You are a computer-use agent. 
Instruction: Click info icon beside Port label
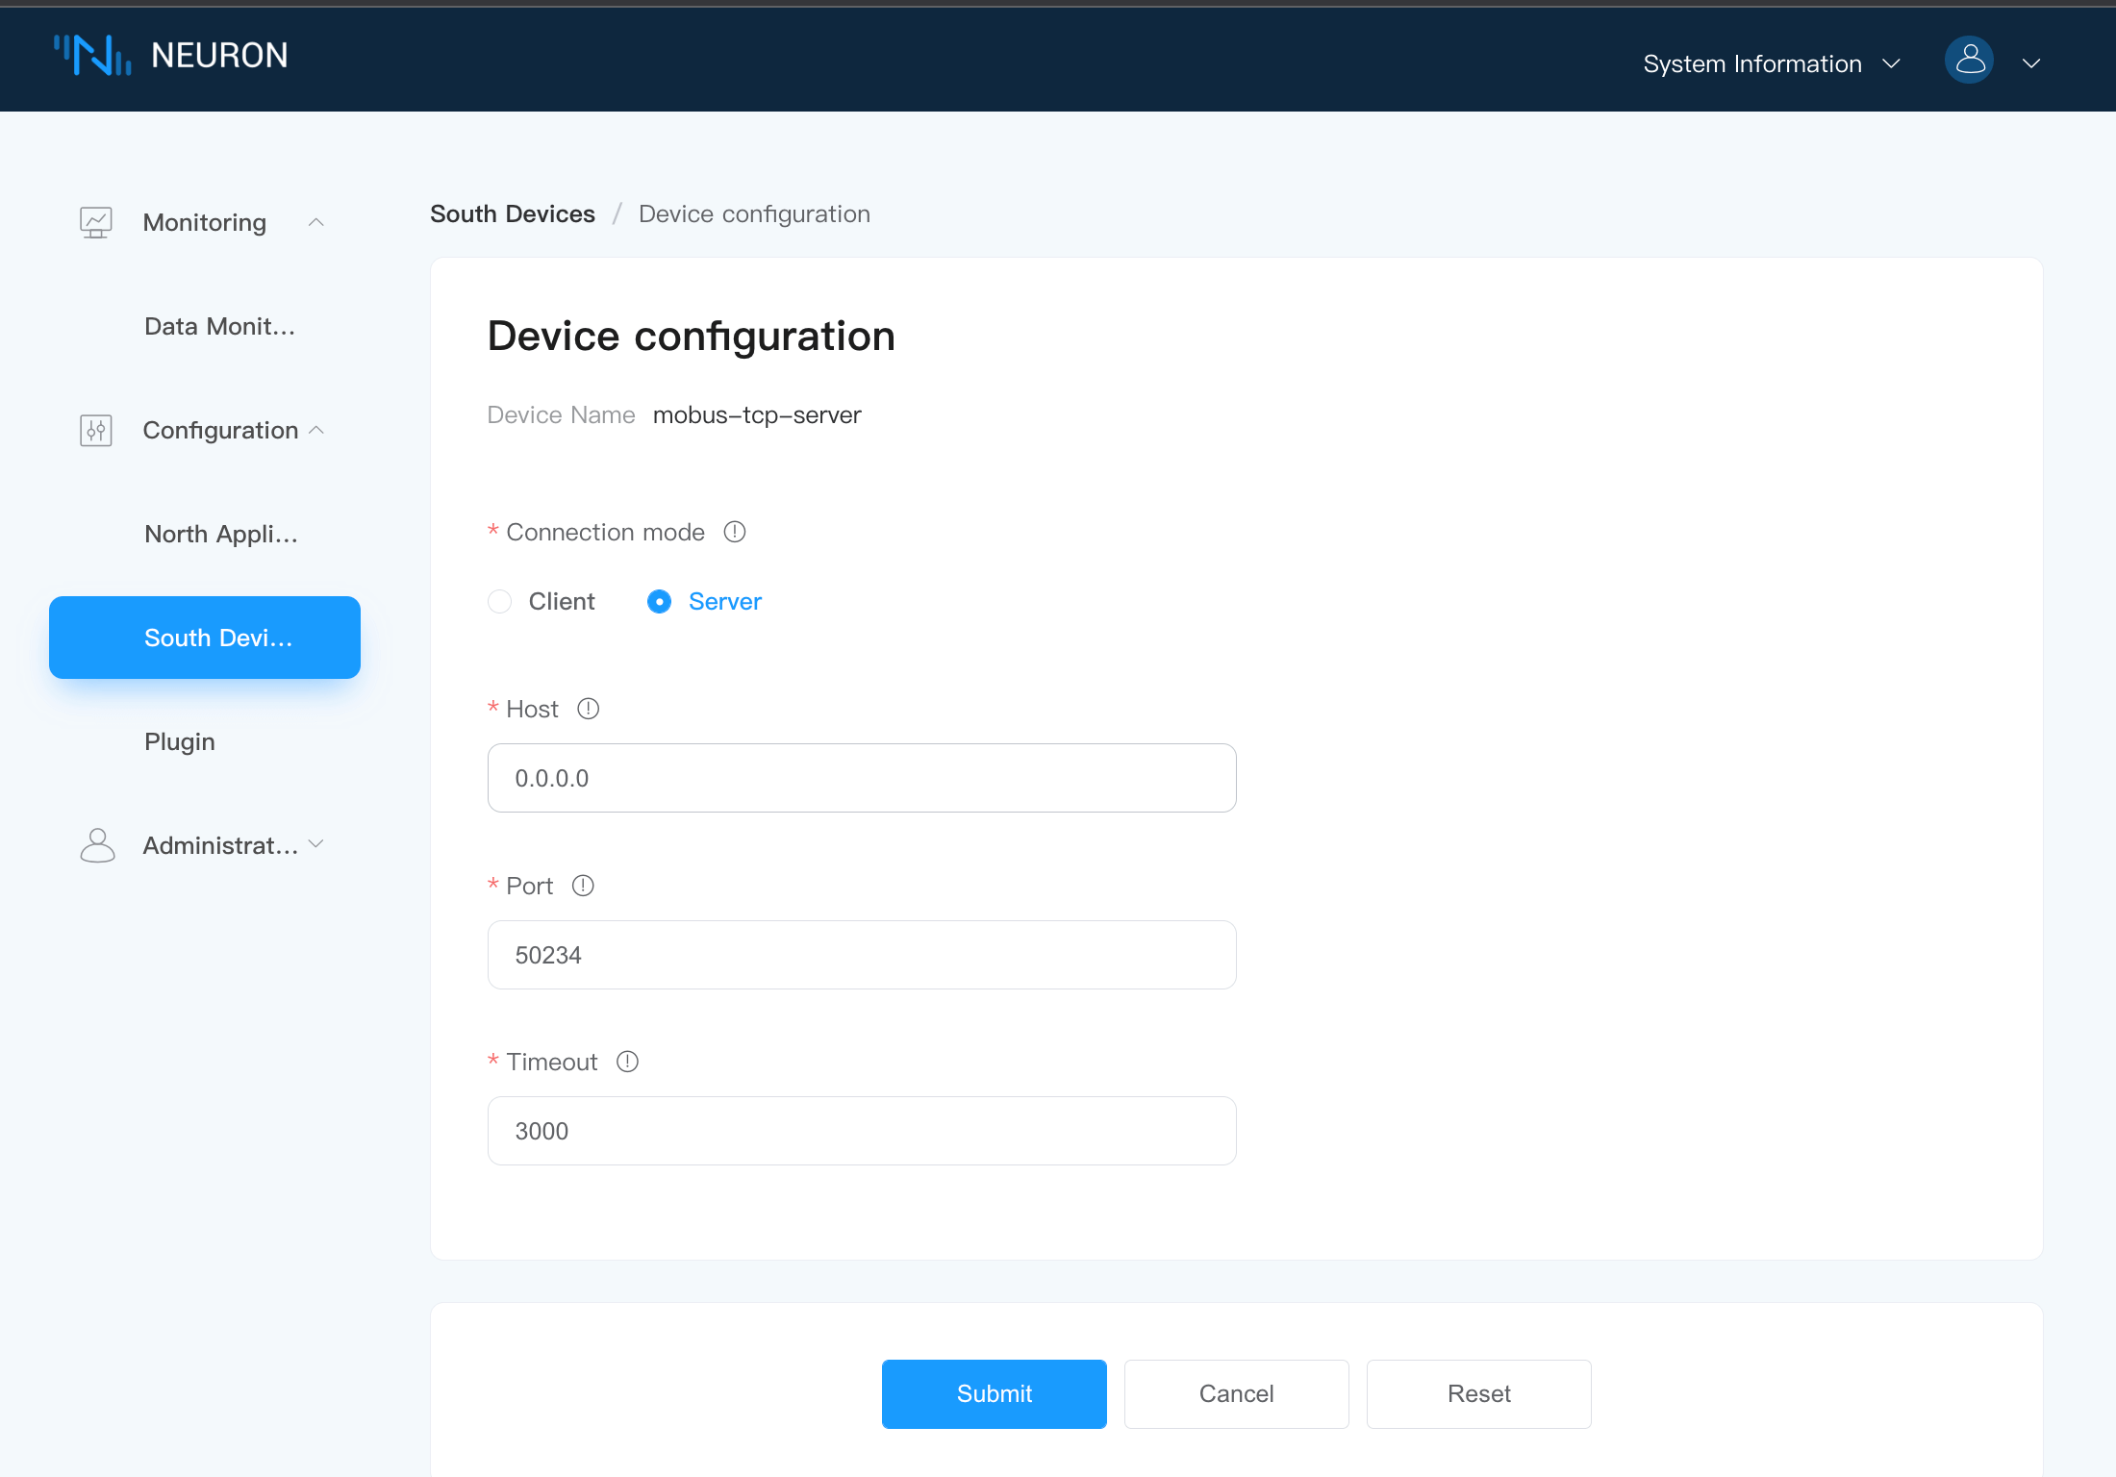click(583, 886)
